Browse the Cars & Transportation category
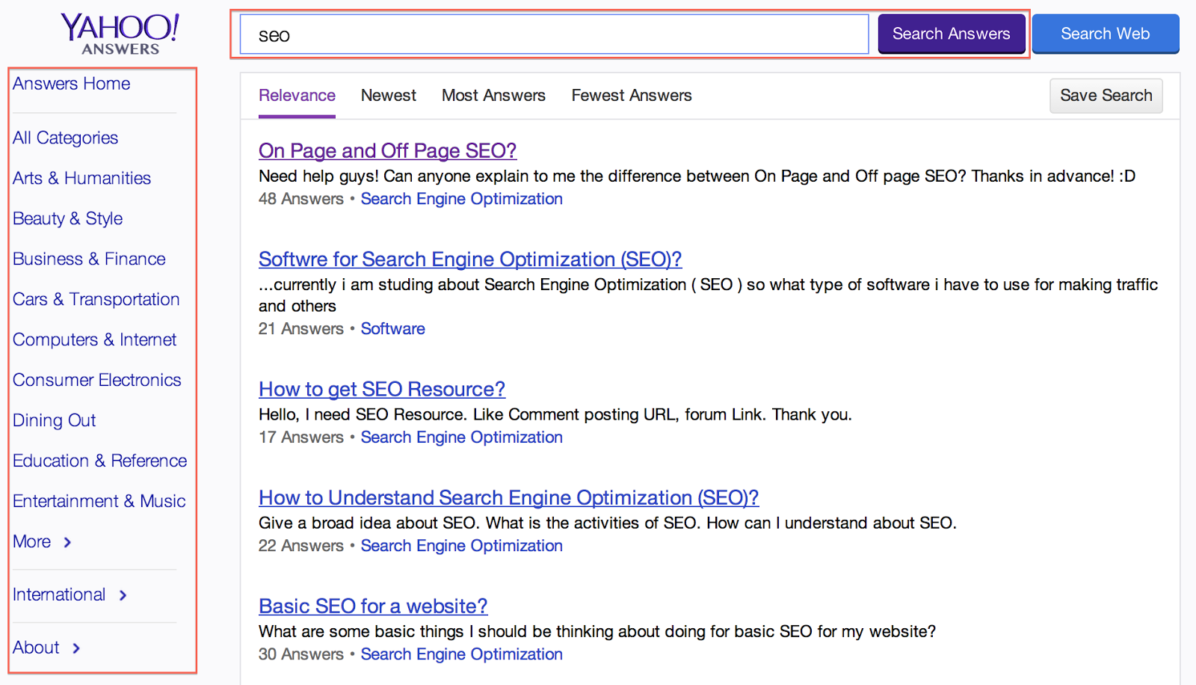Screen dimensions: 1196x685 [96, 299]
